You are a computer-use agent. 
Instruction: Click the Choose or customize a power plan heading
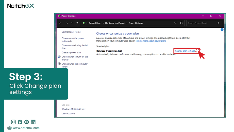tap(117, 34)
